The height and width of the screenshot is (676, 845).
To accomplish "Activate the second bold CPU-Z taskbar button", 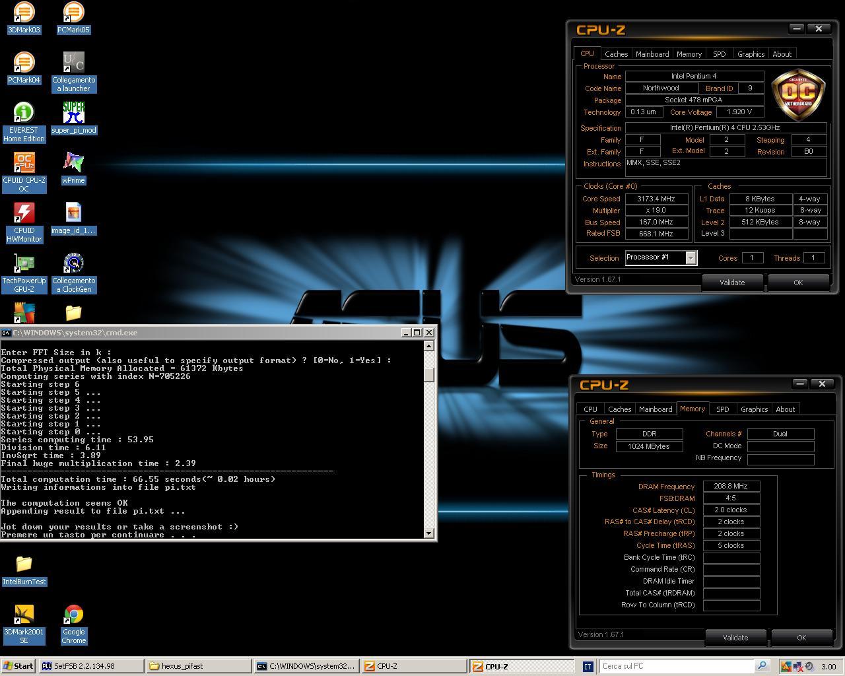I will [522, 666].
